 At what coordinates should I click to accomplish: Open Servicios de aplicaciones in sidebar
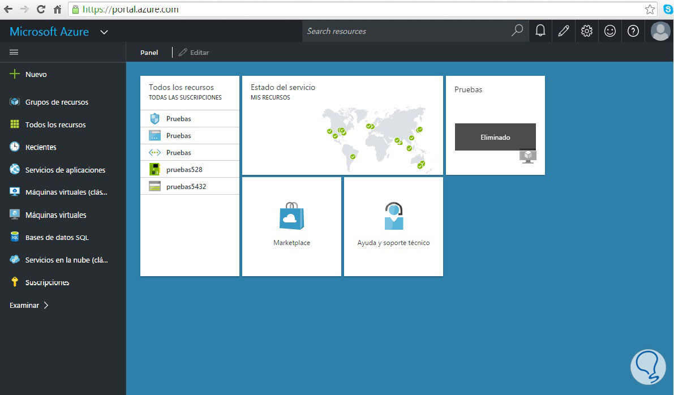[65, 170]
